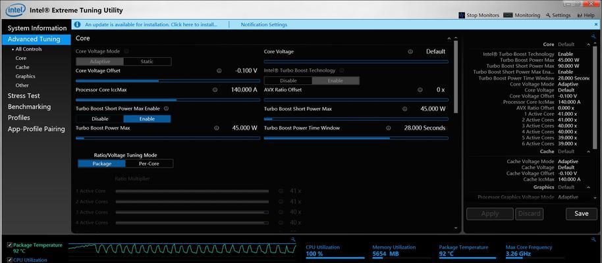Open Core Voltage Offset info icon
The image size is (602, 263).
(219, 71)
